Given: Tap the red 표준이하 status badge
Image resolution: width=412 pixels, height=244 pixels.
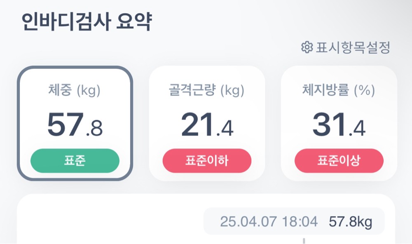Looking at the screenshot, I should [x=207, y=161].
